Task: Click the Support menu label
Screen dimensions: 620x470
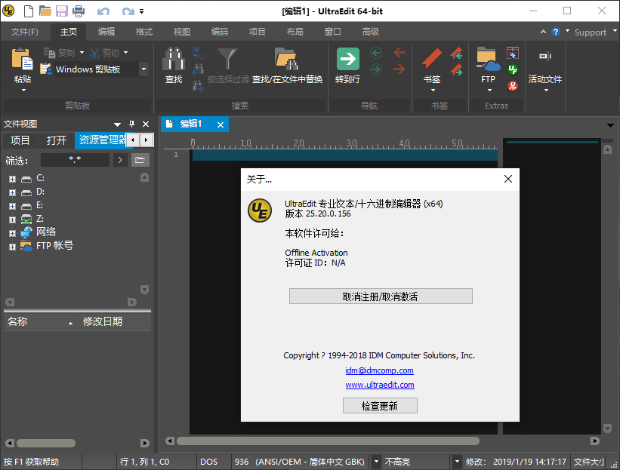Action: 591,32
